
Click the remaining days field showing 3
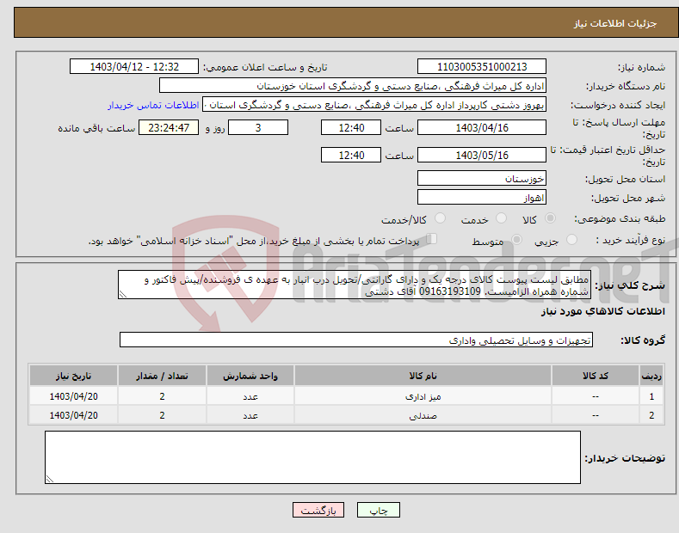coord(258,127)
